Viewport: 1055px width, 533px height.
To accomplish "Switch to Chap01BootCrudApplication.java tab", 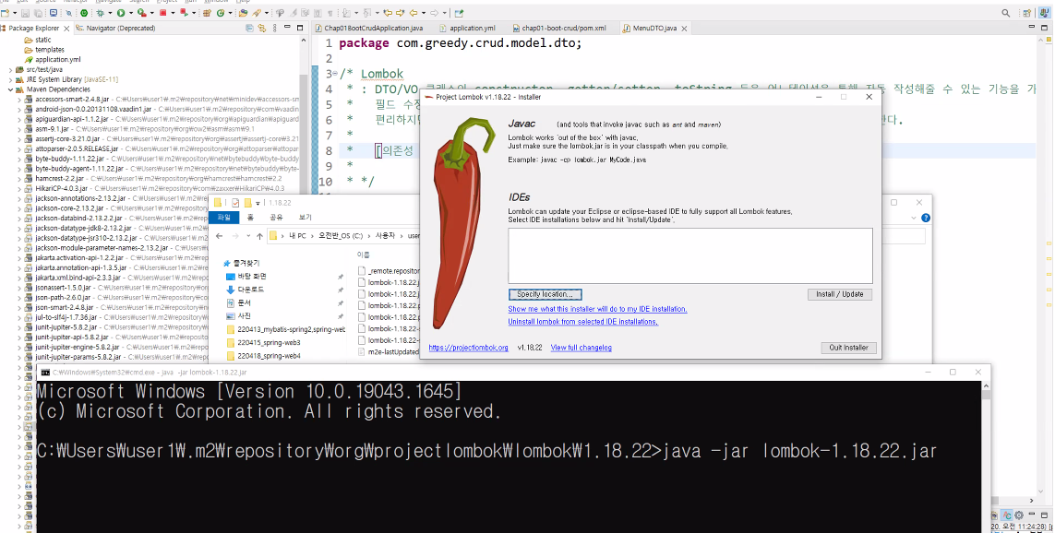I will point(368,29).
